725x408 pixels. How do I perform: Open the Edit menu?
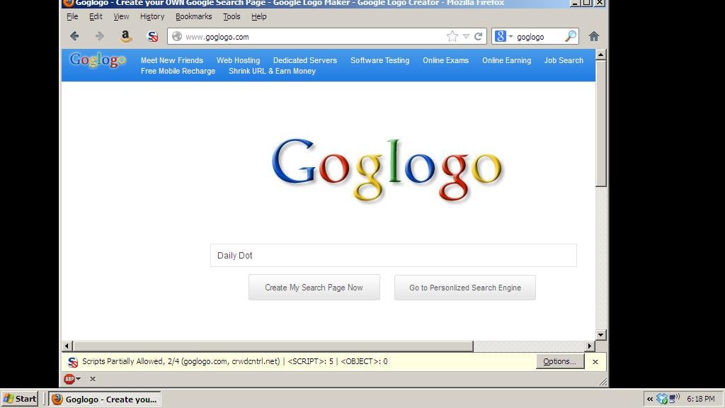click(96, 17)
